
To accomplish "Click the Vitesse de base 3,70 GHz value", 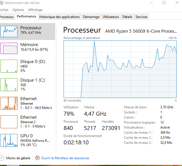I will 167,107.
